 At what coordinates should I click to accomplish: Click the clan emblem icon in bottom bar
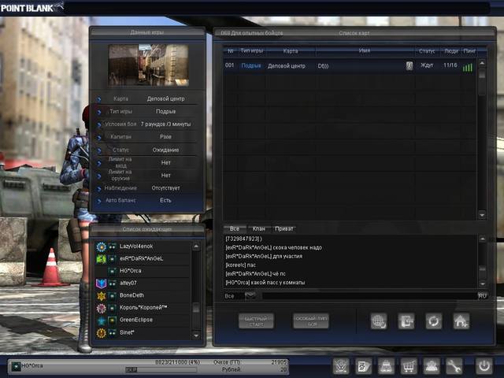click(340, 366)
